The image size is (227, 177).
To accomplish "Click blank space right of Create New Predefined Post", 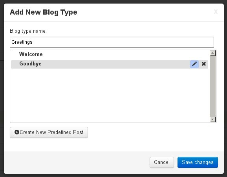I will tap(152, 132).
